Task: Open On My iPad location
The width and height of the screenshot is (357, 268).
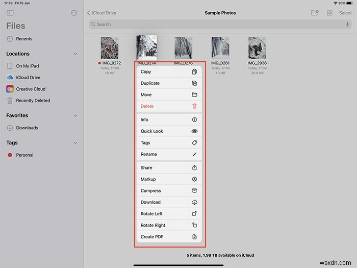Action: 28,66
